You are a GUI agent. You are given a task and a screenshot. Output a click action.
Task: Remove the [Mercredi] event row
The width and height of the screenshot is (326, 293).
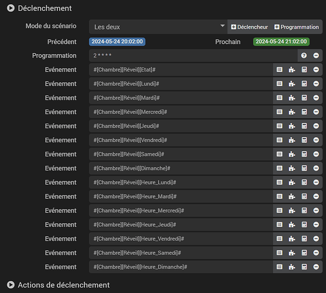pyautogui.click(x=316, y=112)
